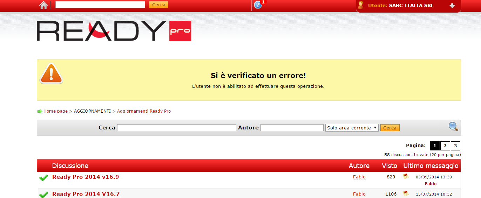Open advanced search magnifier icon
Screen dimensions: 481x198
[x=453, y=127]
